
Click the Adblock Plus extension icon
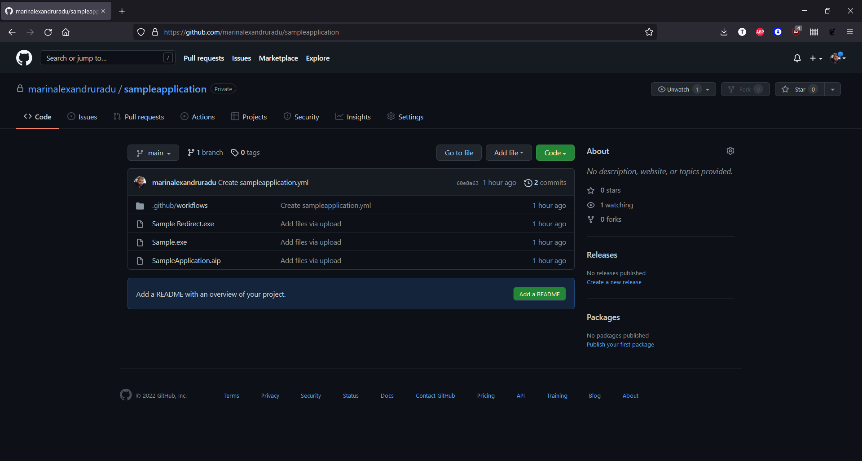(760, 32)
